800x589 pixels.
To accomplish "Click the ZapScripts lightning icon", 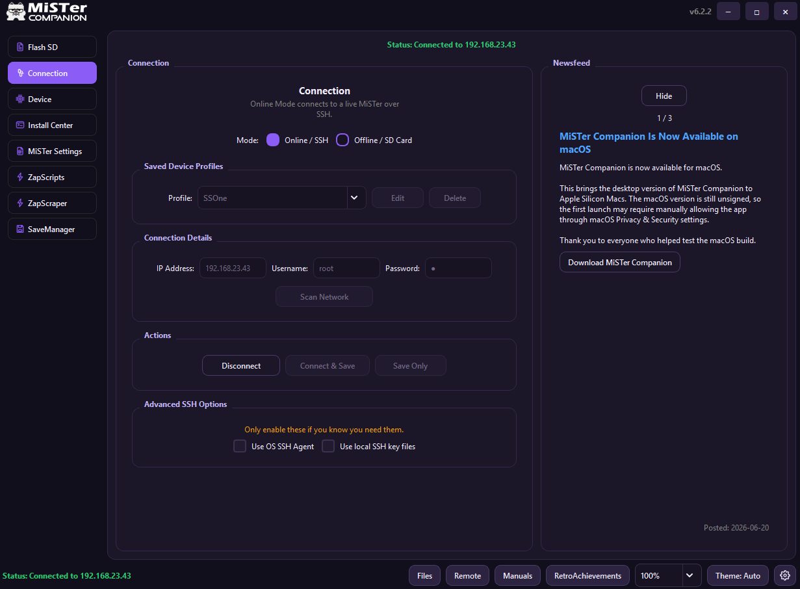I will (20, 177).
